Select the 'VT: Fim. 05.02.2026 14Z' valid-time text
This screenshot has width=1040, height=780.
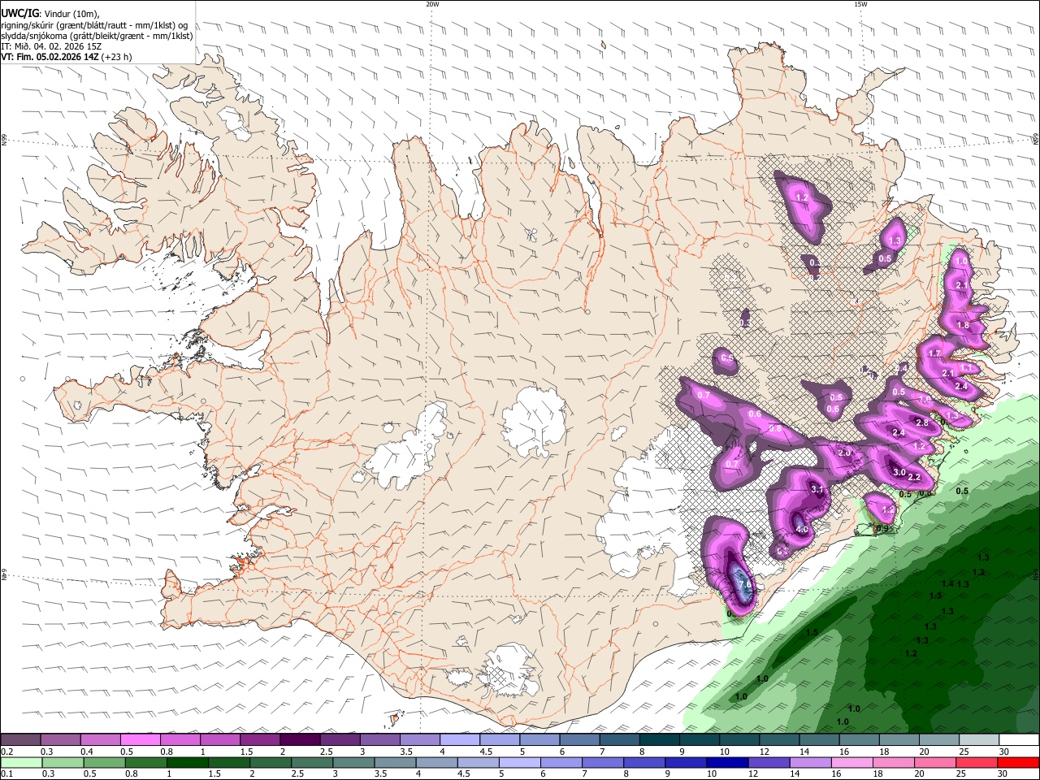50,57
